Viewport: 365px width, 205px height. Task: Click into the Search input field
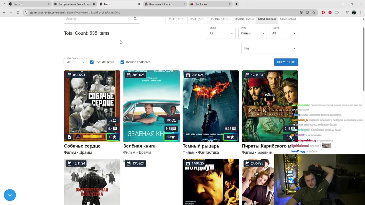click(98, 19)
